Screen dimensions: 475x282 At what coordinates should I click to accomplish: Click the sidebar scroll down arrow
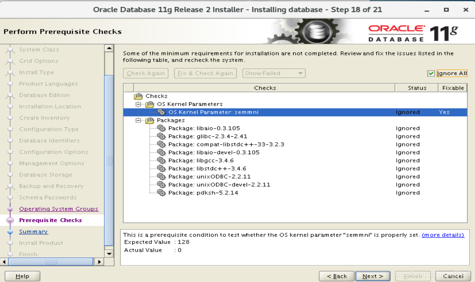tap(109, 253)
